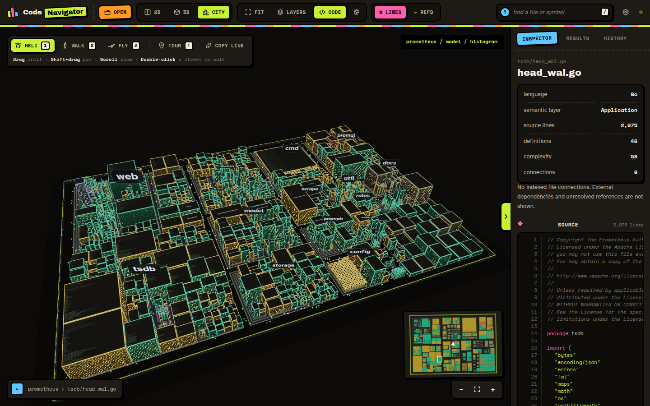Screen dimensions: 650x406
Task: Click the minimap overview thumbnail
Action: (453, 344)
